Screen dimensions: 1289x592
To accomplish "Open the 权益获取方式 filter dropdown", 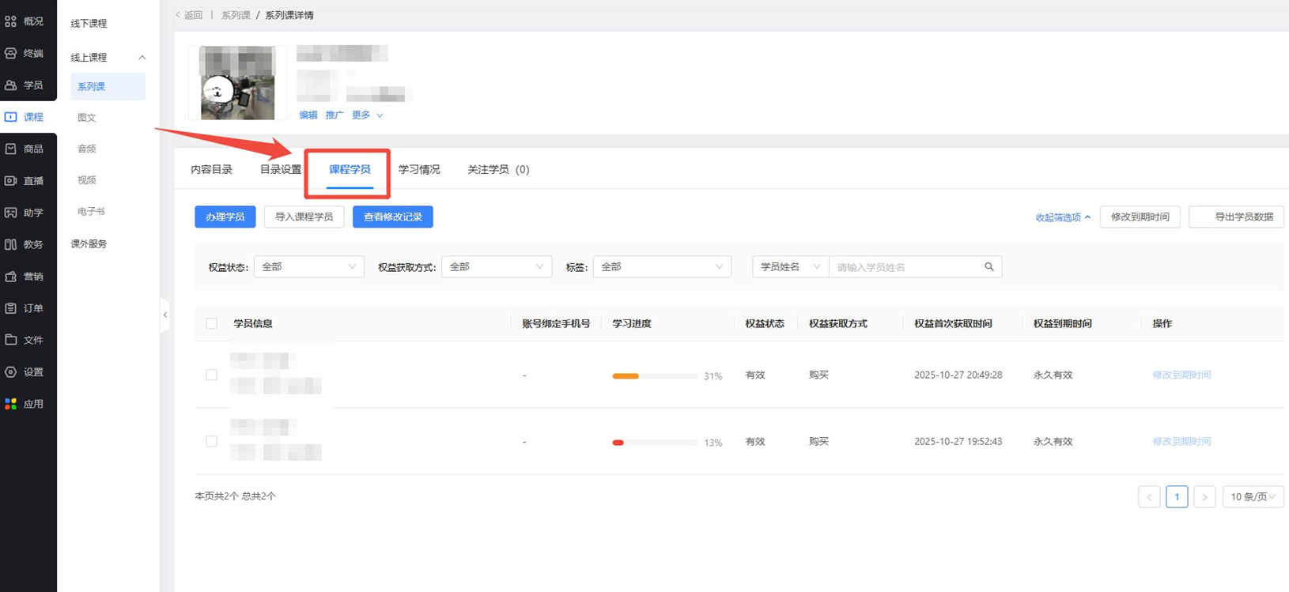I will tap(496, 267).
